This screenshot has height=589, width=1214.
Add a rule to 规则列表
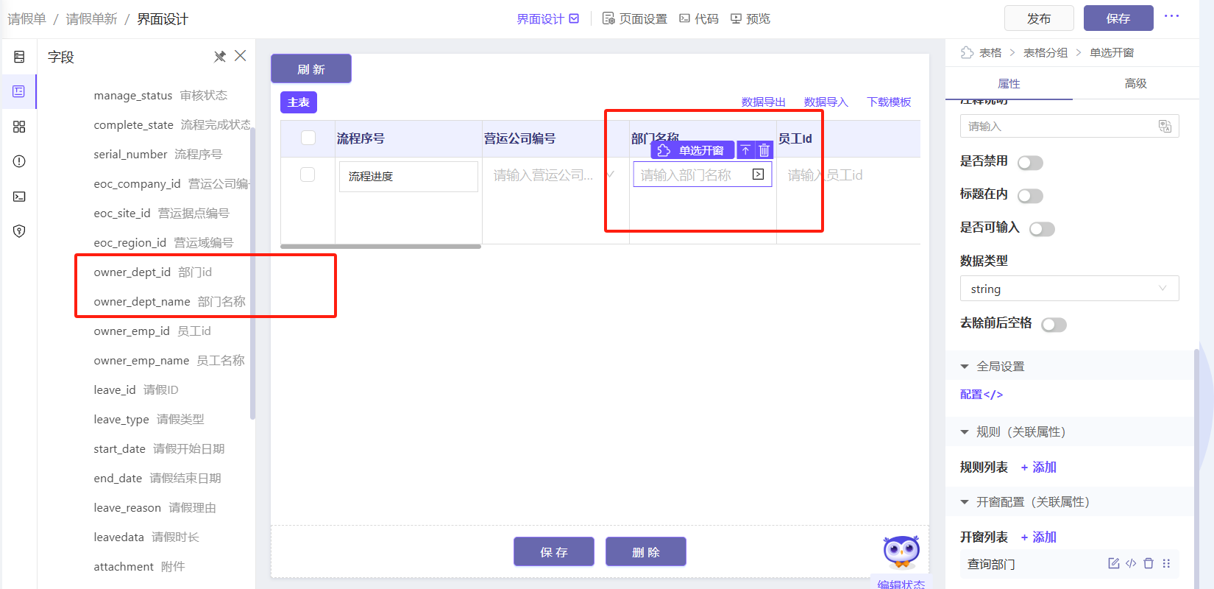[x=1038, y=467]
